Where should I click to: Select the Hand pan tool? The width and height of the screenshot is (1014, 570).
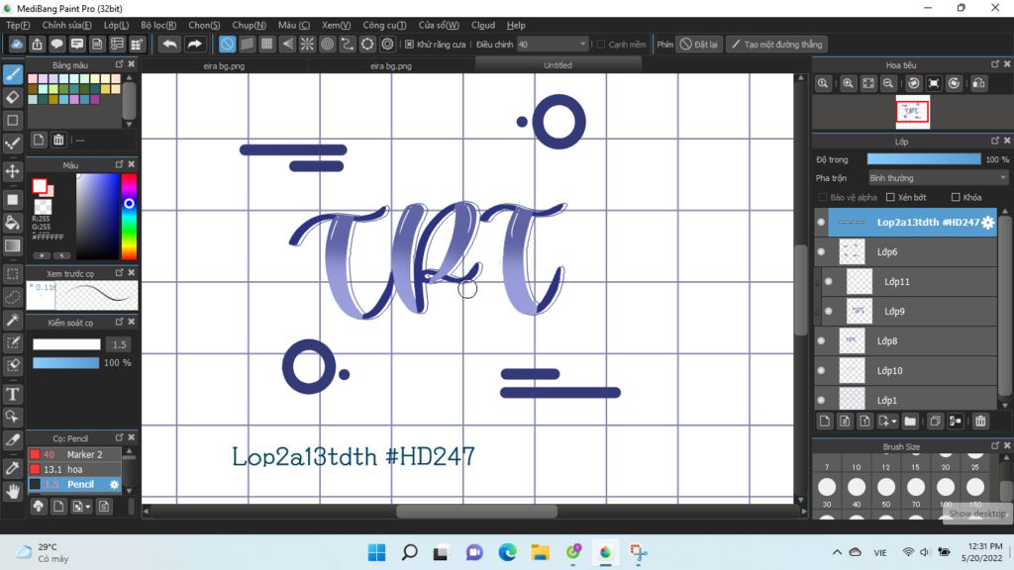click(x=12, y=491)
